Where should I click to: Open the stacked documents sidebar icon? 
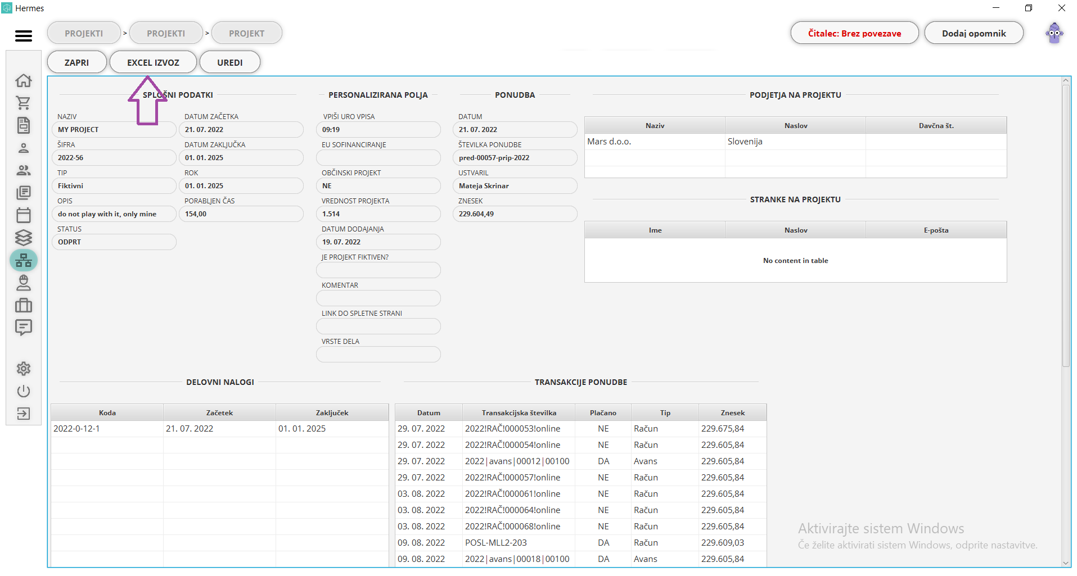tap(23, 193)
